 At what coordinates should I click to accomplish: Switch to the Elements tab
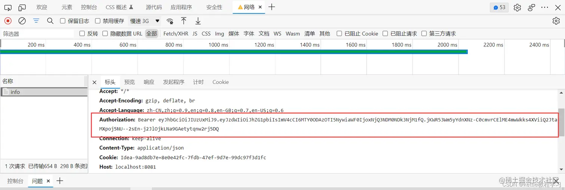[x=67, y=7]
